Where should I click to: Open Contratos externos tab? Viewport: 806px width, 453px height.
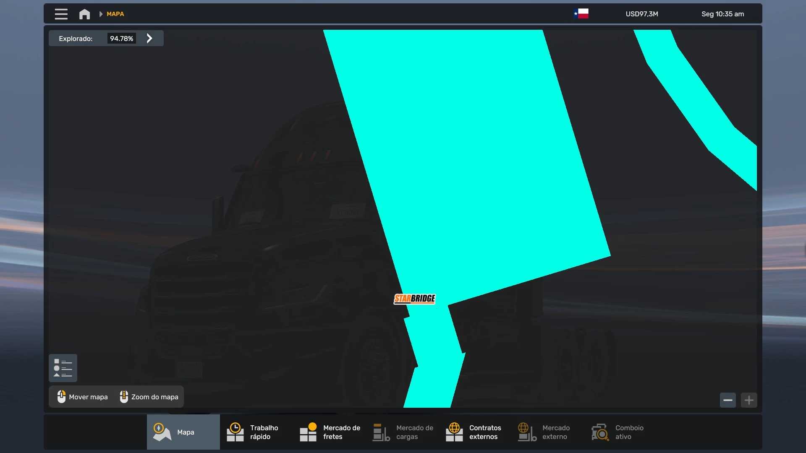pyautogui.click(x=474, y=432)
